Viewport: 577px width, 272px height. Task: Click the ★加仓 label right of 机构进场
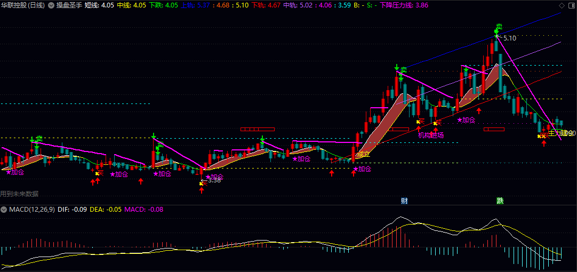[466, 119]
